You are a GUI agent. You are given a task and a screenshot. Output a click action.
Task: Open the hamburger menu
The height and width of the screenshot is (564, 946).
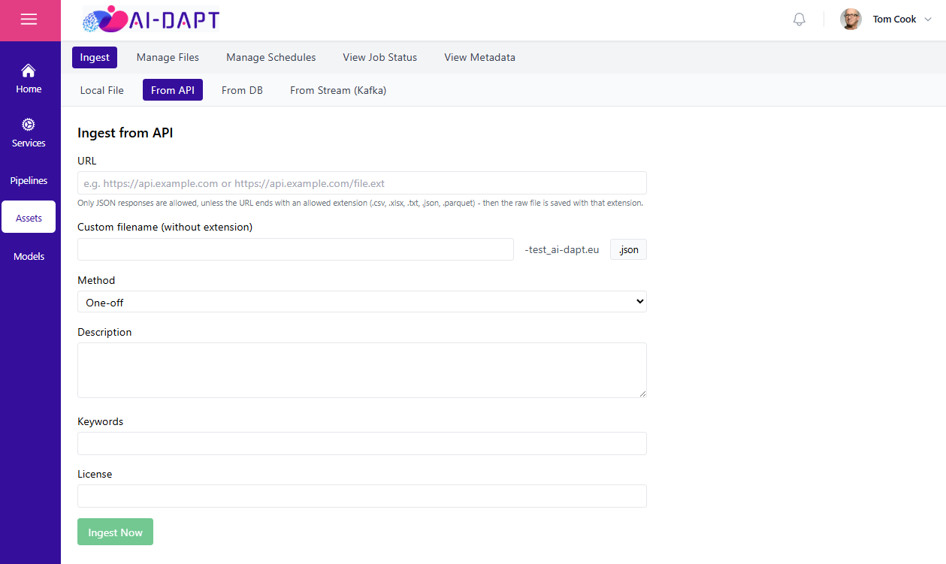pos(29,20)
